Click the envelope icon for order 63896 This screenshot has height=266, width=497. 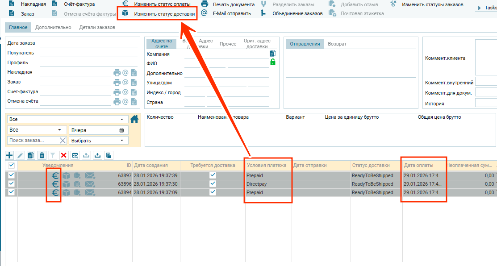point(90,184)
